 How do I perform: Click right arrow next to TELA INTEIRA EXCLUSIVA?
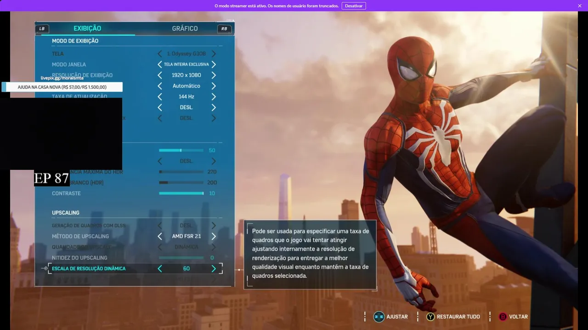coord(214,65)
